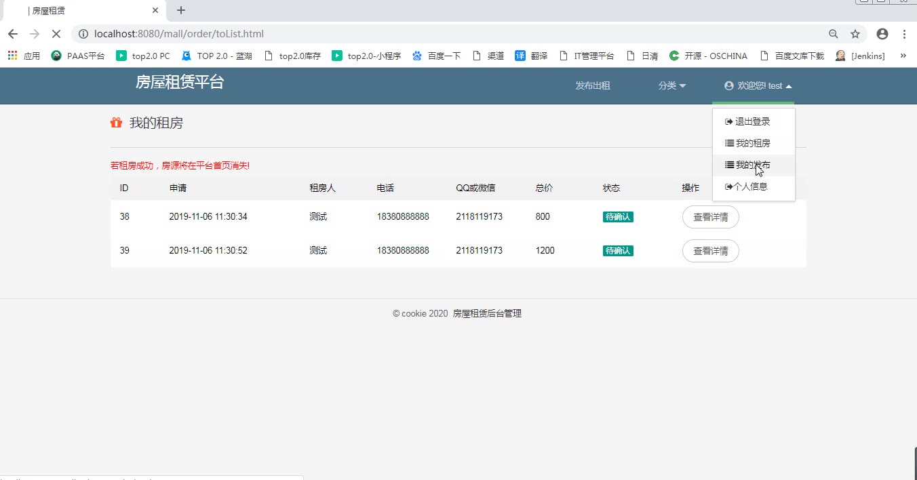Expand the 分类 dropdown menu
The height and width of the screenshot is (480, 917).
pyautogui.click(x=671, y=85)
